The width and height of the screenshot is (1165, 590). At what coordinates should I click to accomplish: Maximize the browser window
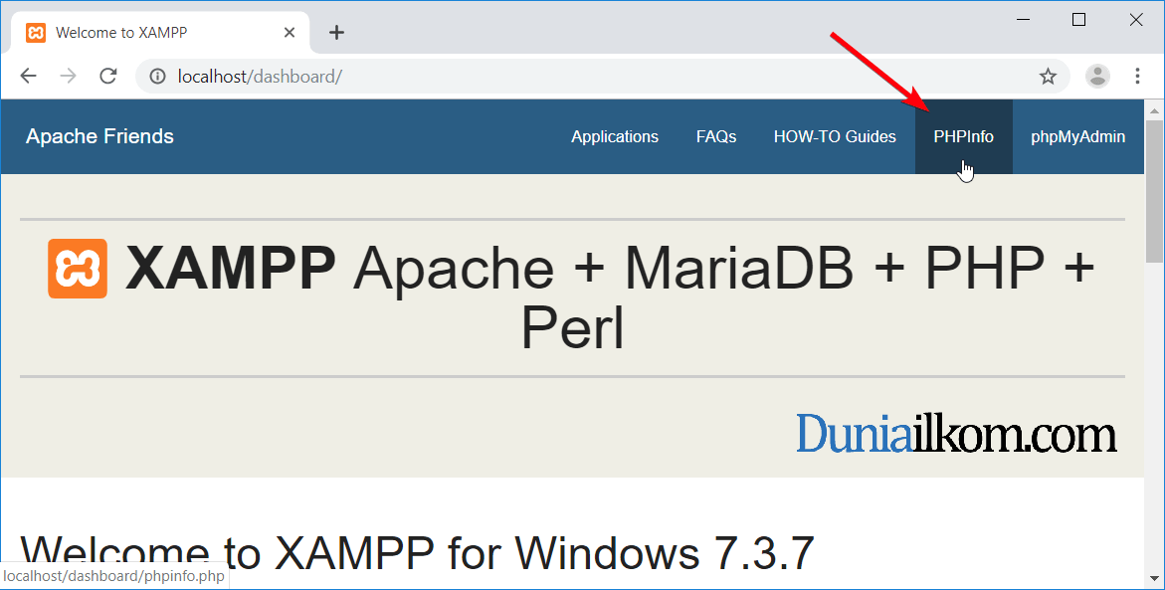coord(1078,20)
